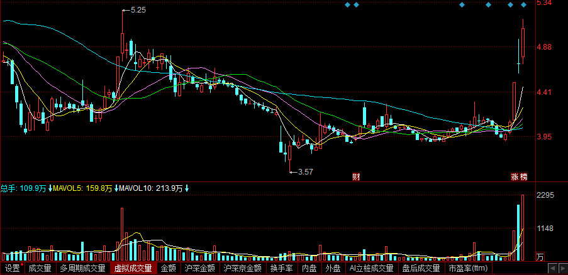The image size is (568, 275).
Task: Click the 2295 volume axis label
Action: click(545, 195)
